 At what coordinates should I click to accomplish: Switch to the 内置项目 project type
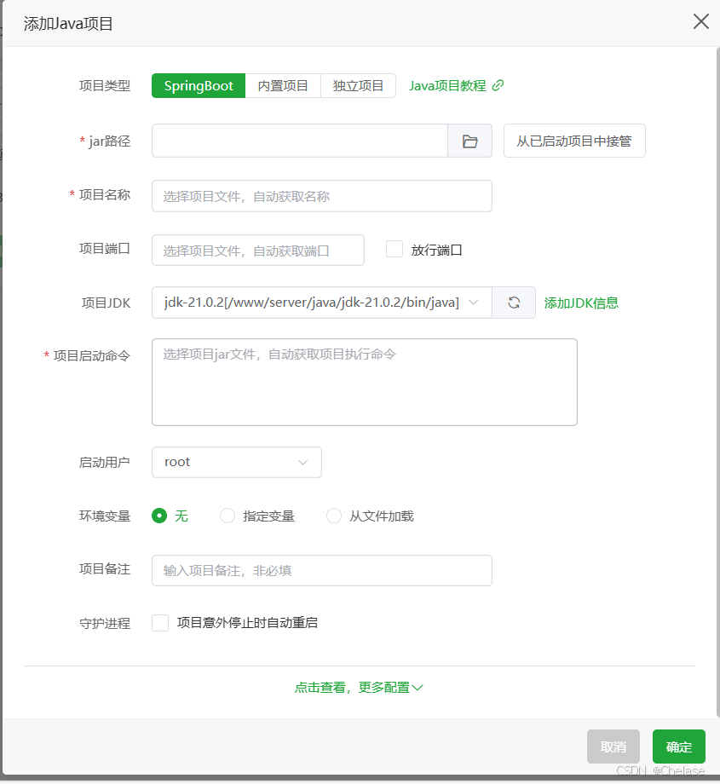[283, 85]
